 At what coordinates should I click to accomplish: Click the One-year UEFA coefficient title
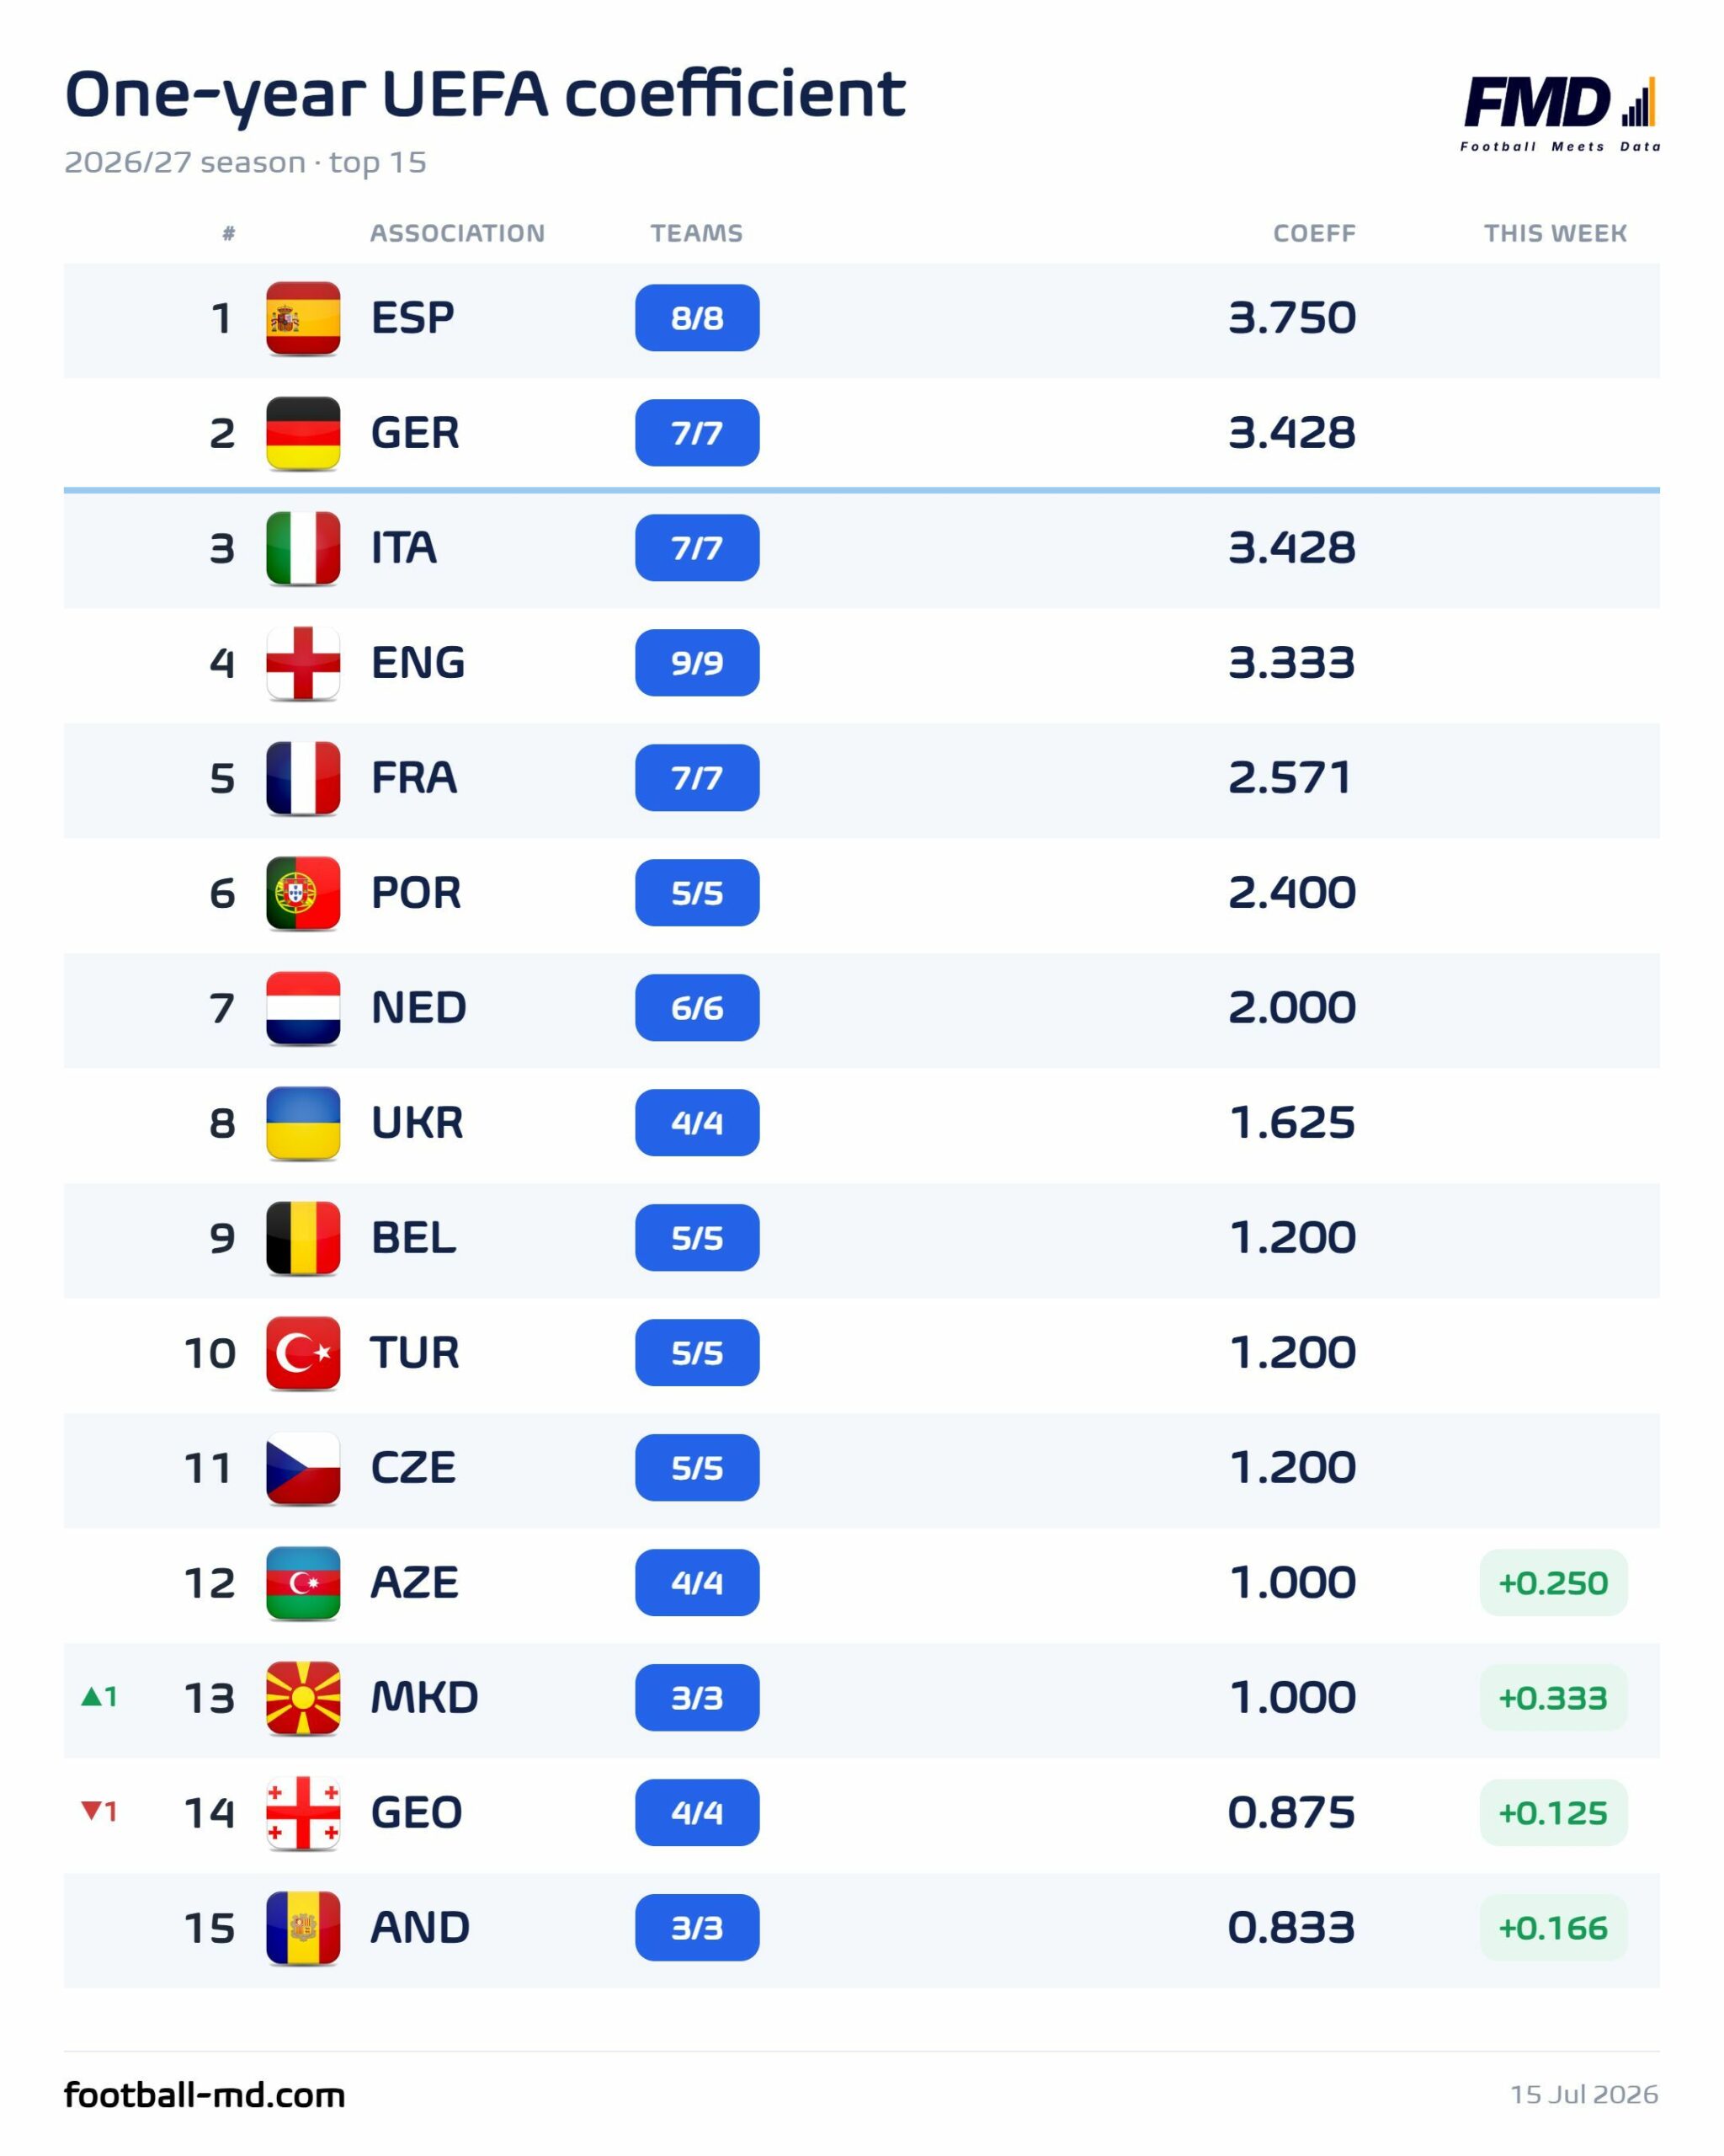pos(485,96)
